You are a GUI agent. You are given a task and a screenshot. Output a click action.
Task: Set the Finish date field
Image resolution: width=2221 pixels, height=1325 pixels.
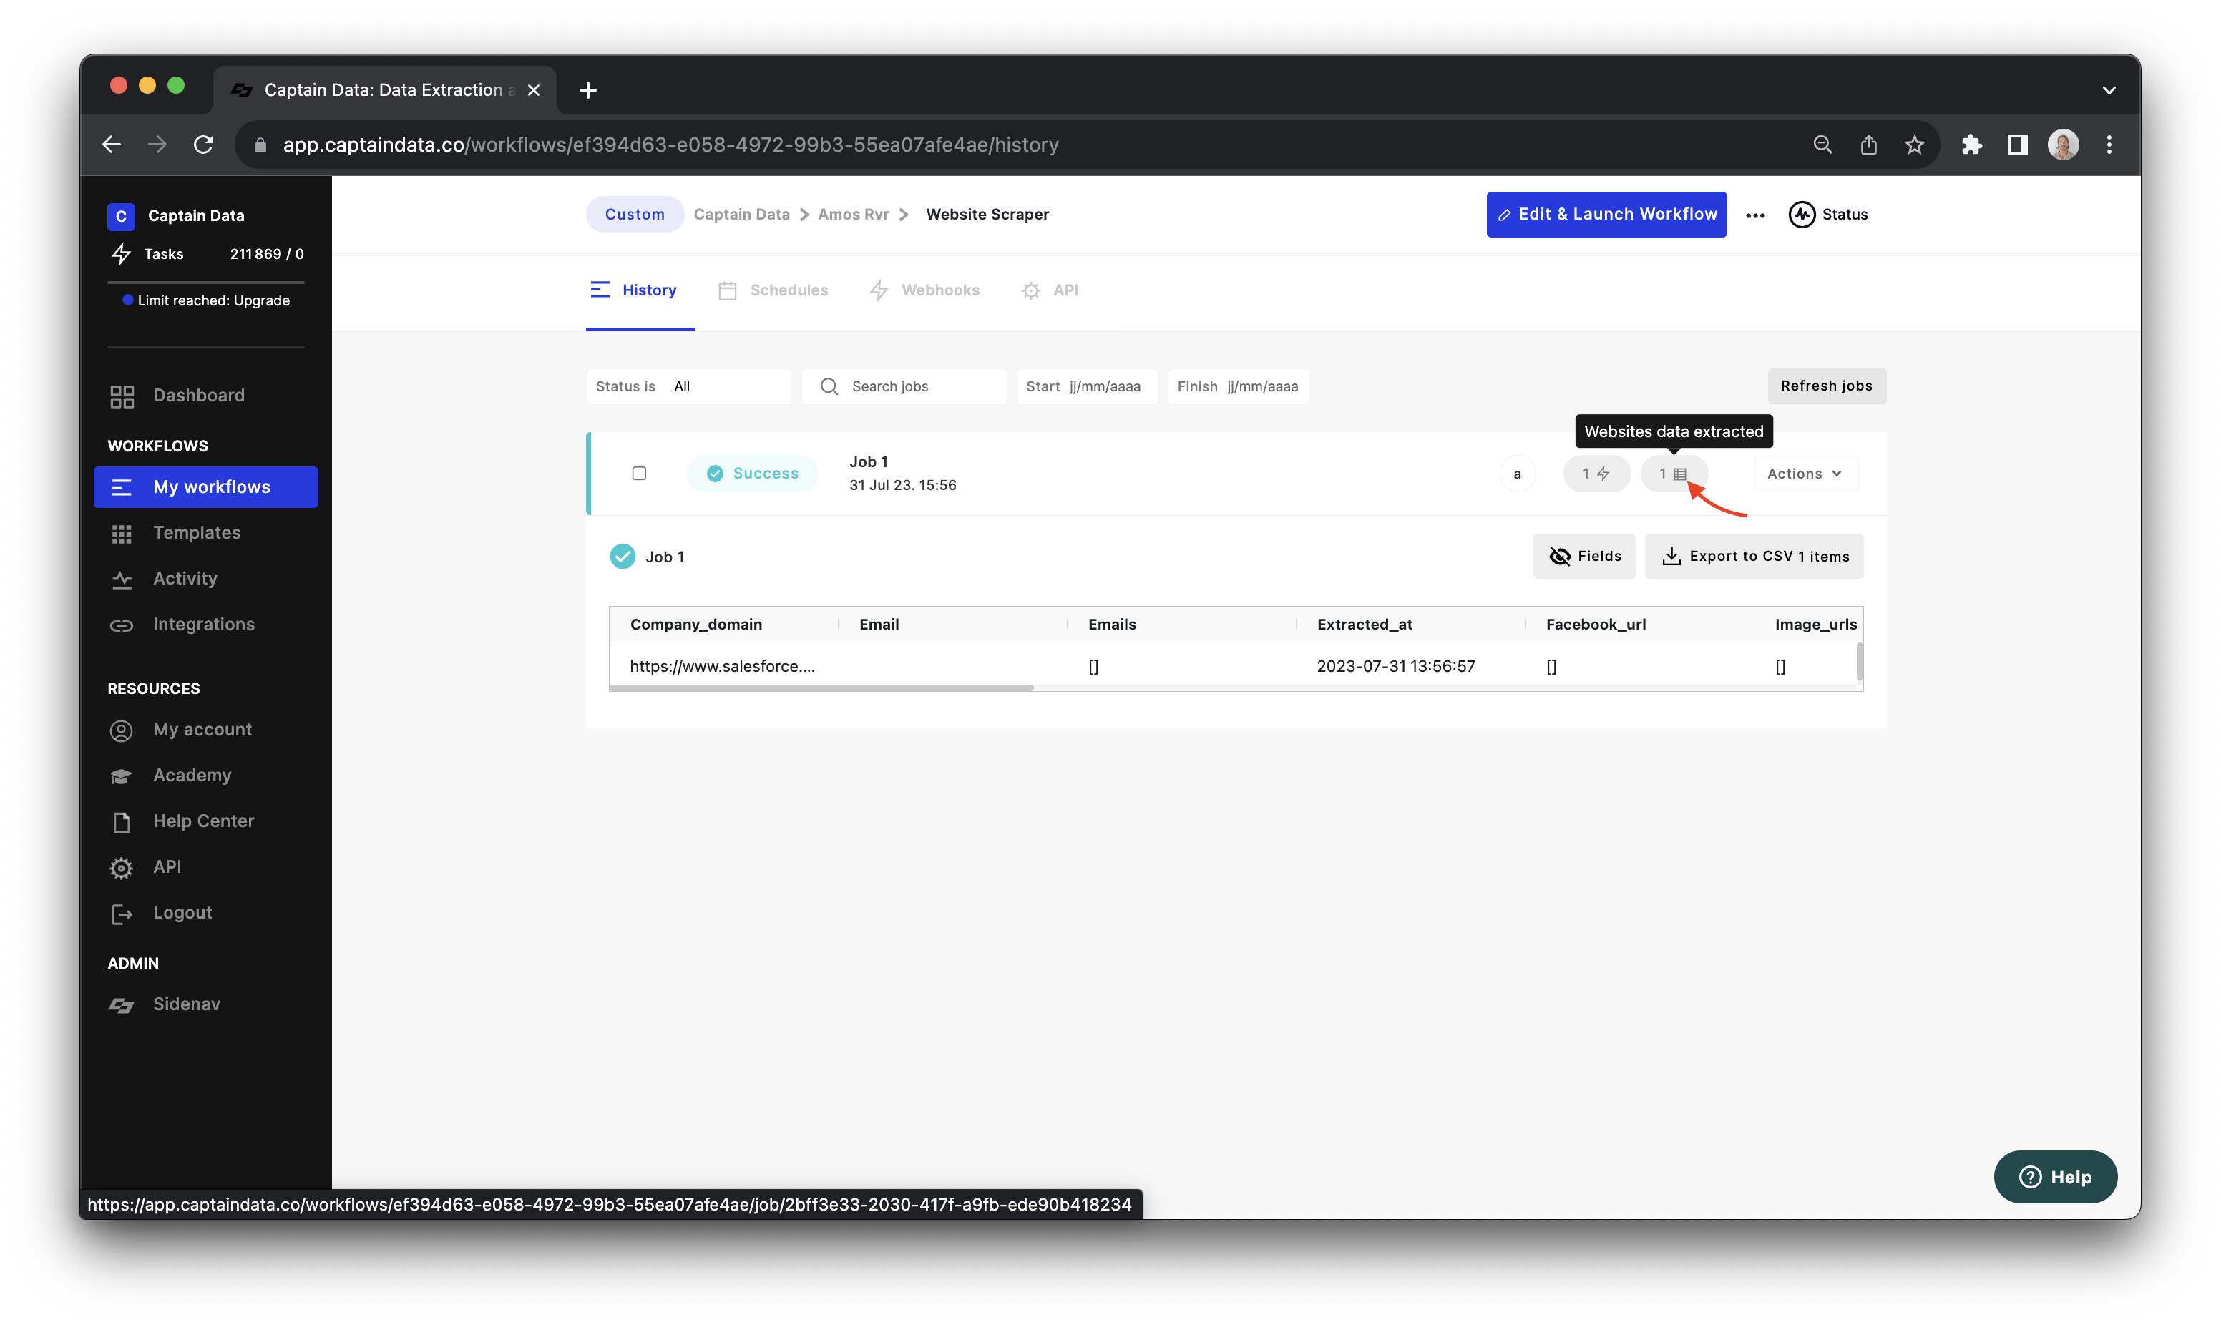click(x=1238, y=386)
